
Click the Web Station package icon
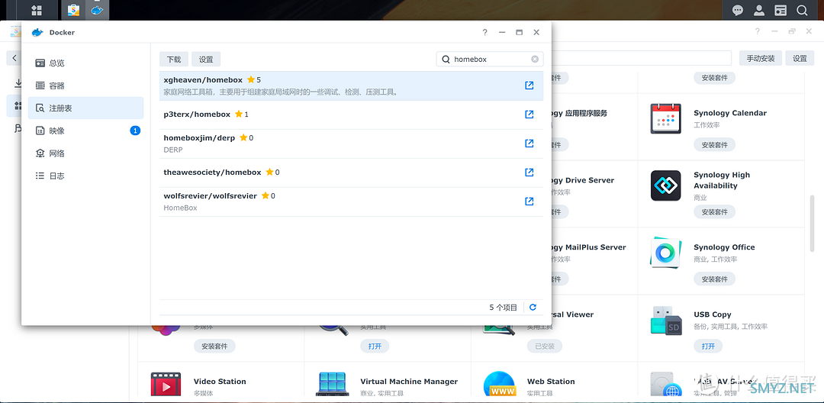499,385
